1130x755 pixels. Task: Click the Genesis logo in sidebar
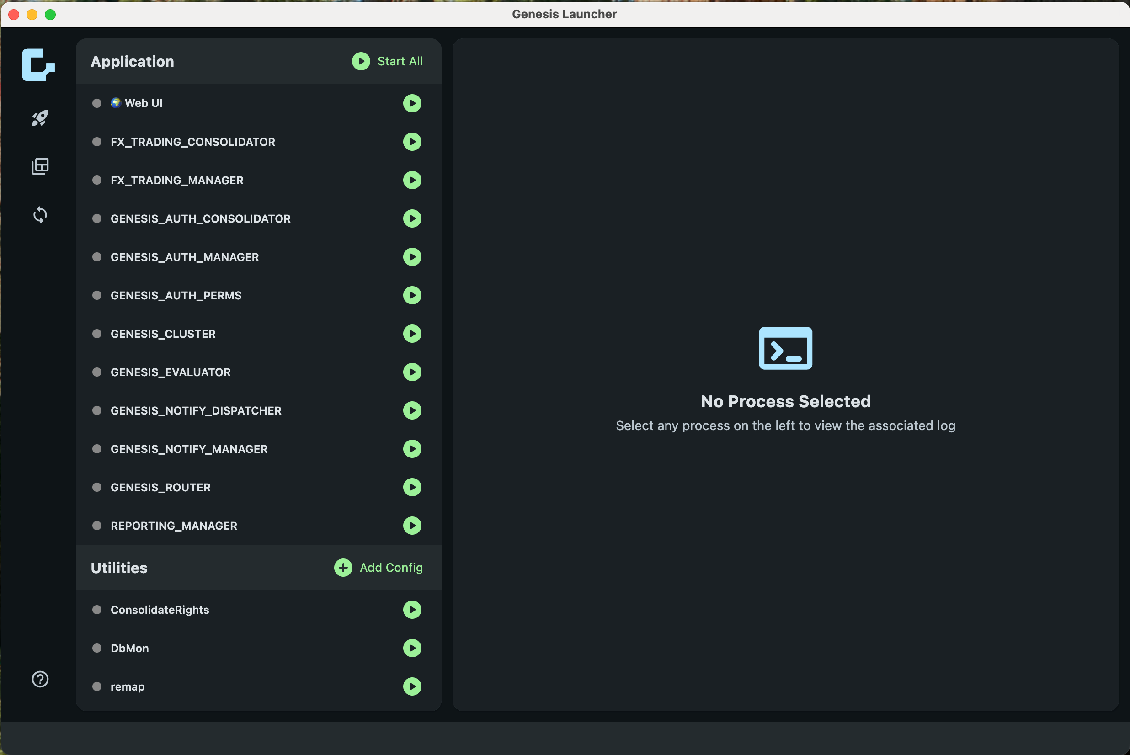tap(38, 64)
